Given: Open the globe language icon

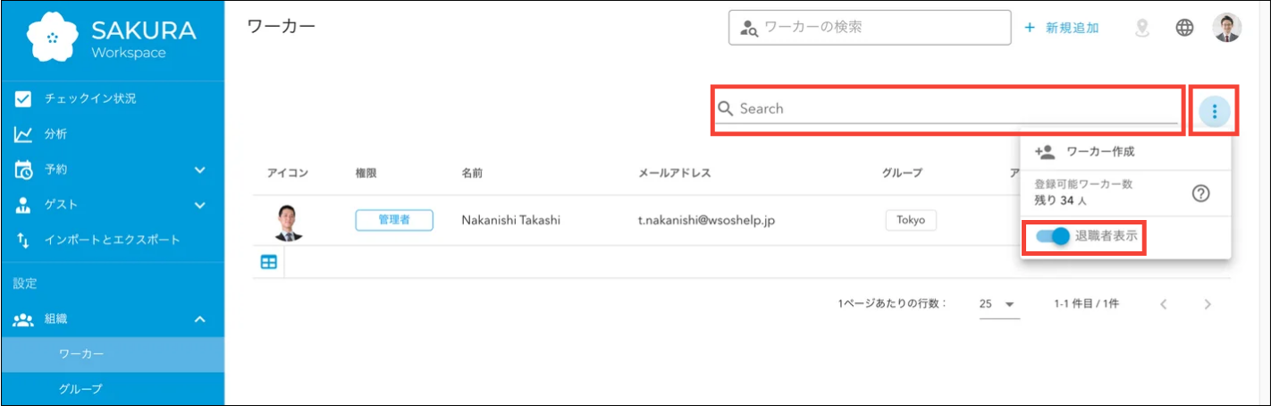Looking at the screenshot, I should [x=1184, y=28].
